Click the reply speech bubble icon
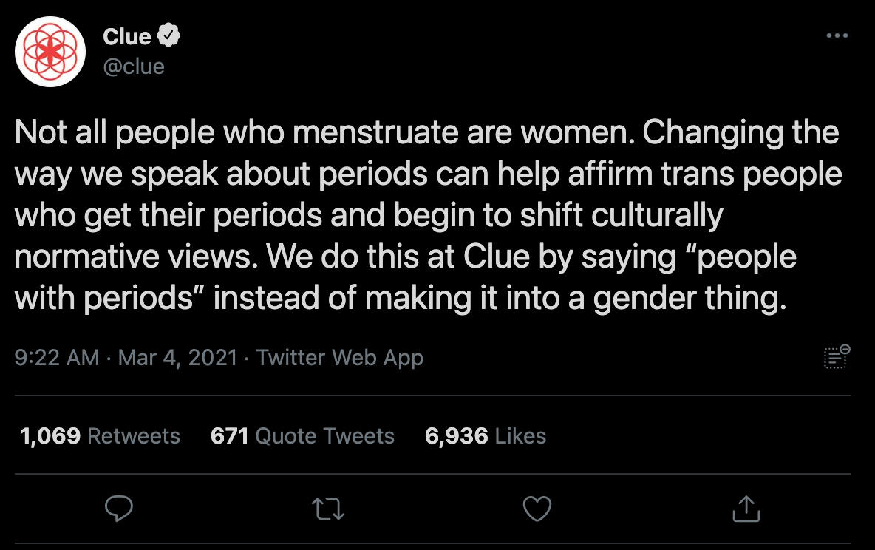 pos(119,509)
